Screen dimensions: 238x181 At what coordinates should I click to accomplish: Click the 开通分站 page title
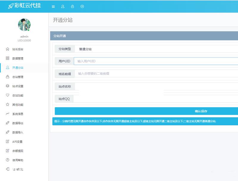(x=63, y=20)
